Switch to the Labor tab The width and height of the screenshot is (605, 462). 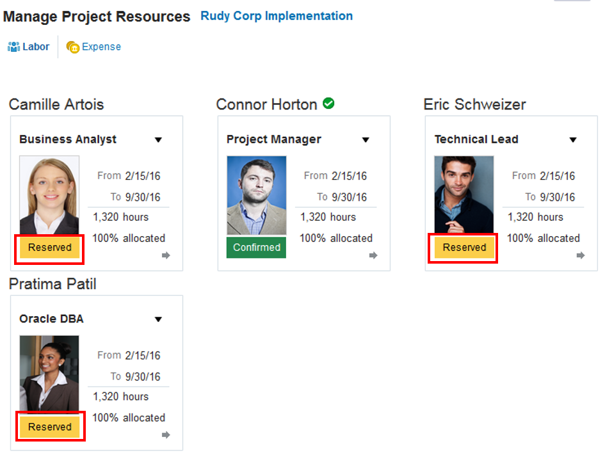coord(36,47)
